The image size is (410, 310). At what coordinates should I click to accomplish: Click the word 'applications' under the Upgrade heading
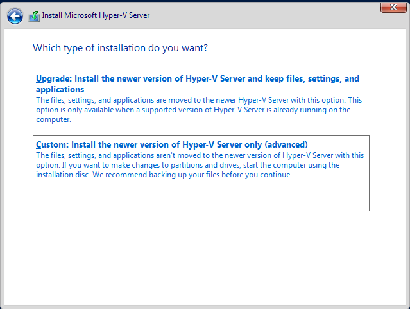(60, 90)
